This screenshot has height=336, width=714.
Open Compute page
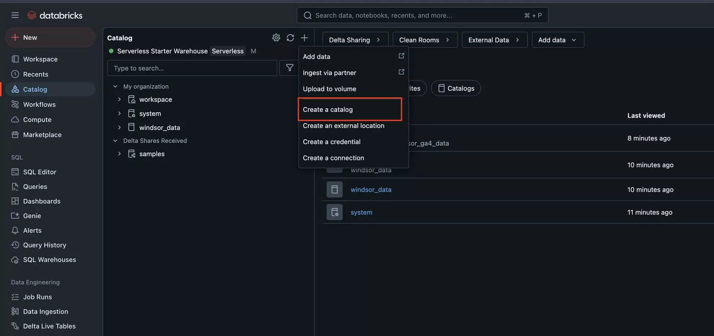37,119
